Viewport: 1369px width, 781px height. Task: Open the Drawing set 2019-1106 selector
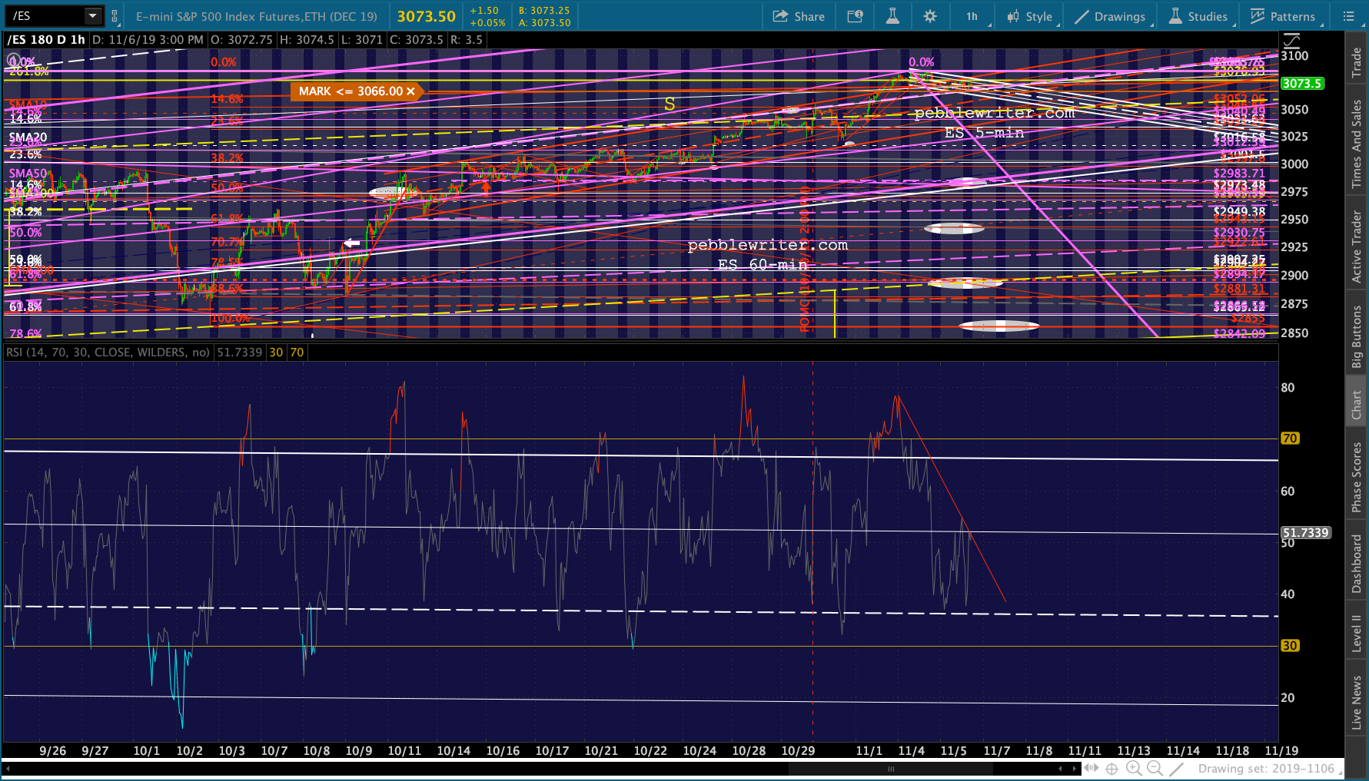pyautogui.click(x=1267, y=768)
